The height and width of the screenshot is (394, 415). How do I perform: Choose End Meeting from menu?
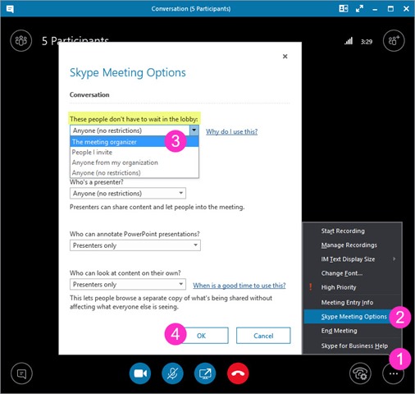coord(353,331)
